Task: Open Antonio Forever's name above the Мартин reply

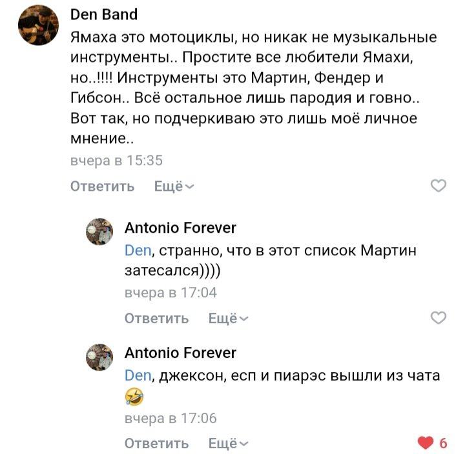Action: [x=180, y=228]
